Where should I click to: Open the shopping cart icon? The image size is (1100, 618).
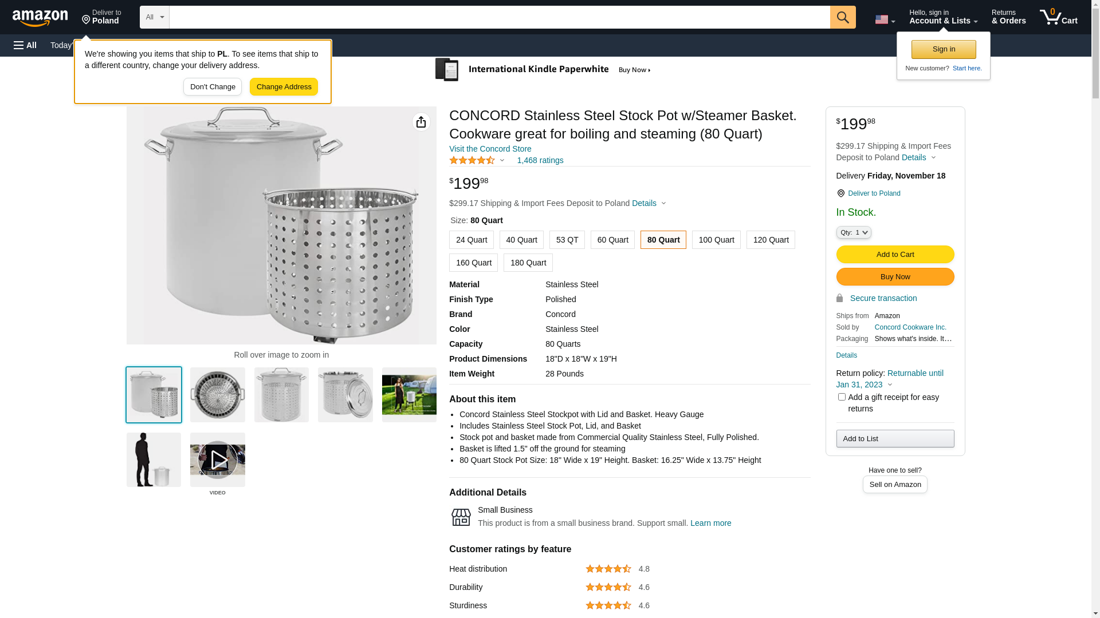pos(1059,17)
